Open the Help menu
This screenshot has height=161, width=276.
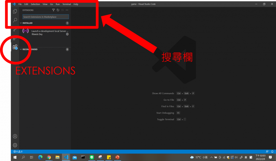click(x=76, y=4)
